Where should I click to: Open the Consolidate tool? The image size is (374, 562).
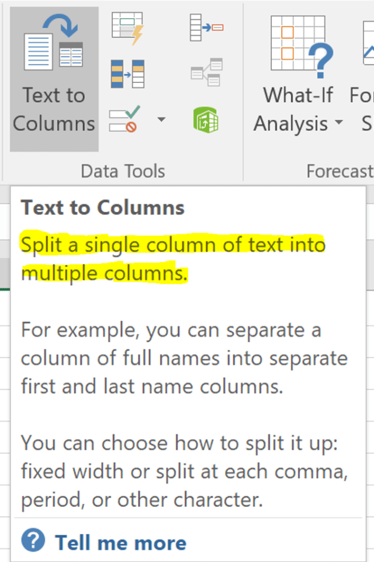207,26
